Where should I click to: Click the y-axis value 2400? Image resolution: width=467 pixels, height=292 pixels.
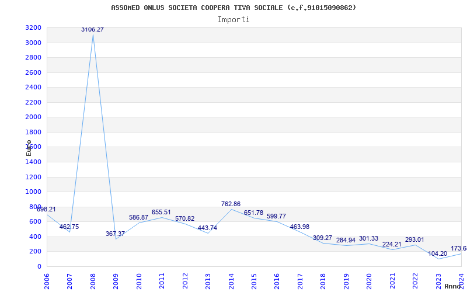point(33,87)
